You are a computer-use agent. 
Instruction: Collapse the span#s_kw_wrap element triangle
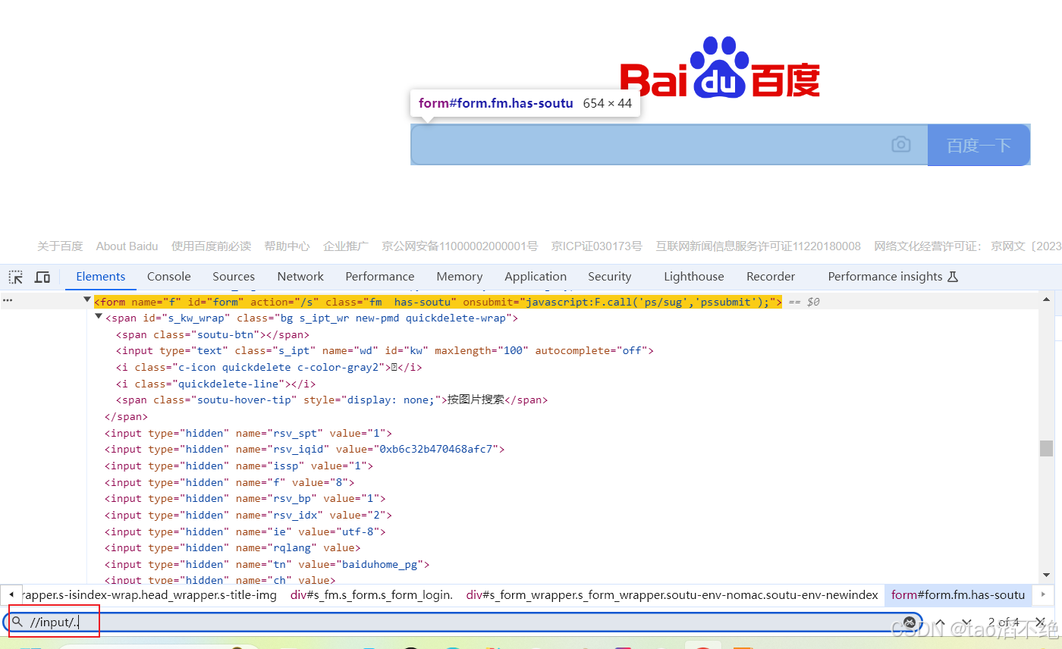coord(99,317)
